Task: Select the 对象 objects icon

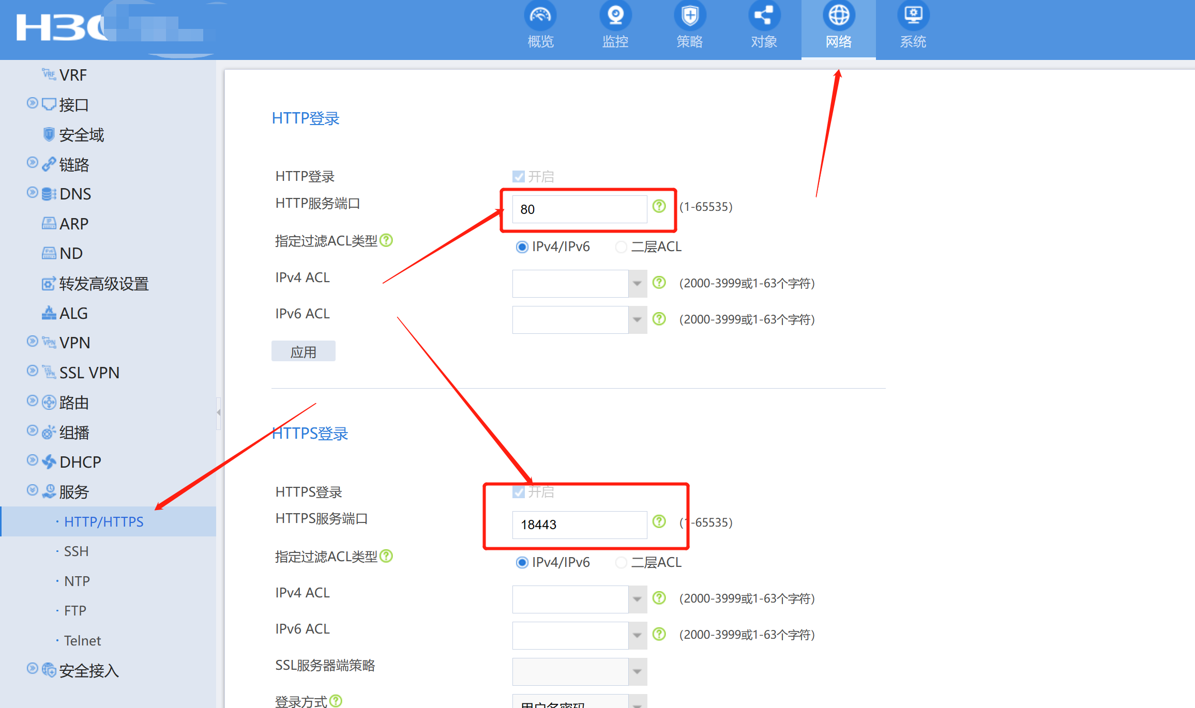Action: [764, 16]
